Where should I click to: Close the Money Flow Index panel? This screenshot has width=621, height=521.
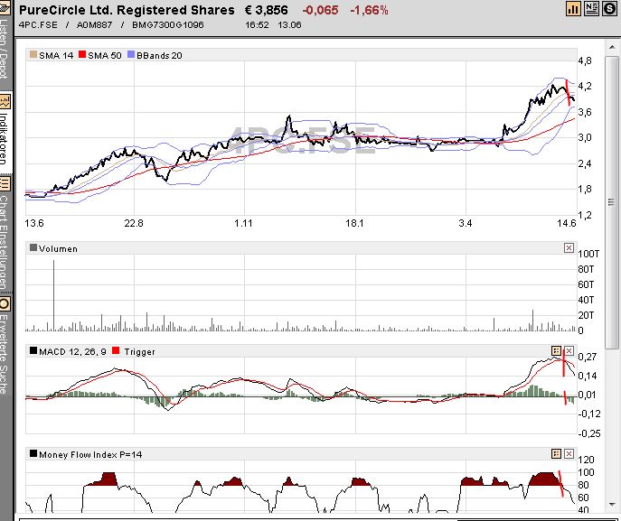pyautogui.click(x=569, y=454)
